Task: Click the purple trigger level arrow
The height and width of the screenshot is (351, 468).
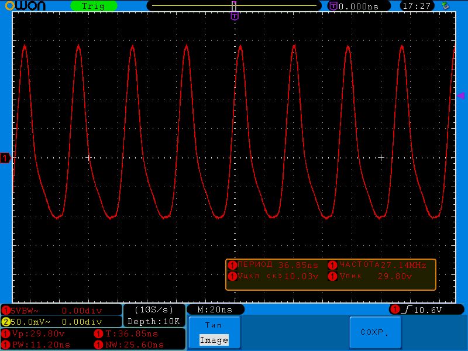Action: pyautogui.click(x=461, y=95)
